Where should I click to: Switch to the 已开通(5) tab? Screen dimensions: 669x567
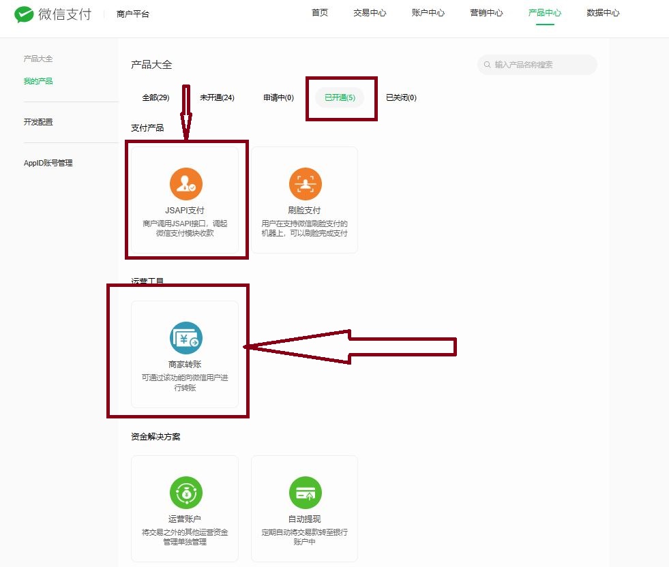(x=340, y=97)
